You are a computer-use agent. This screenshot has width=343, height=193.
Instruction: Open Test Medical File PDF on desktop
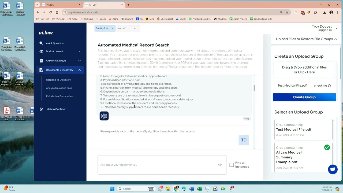(x=7, y=114)
